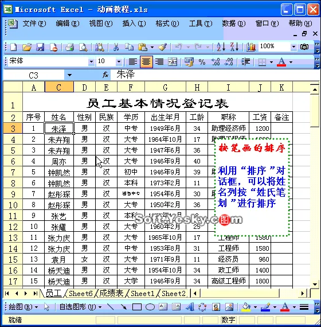Apply fill color bucket in drawing toolbar
The image size is (321, 327).
246,307
